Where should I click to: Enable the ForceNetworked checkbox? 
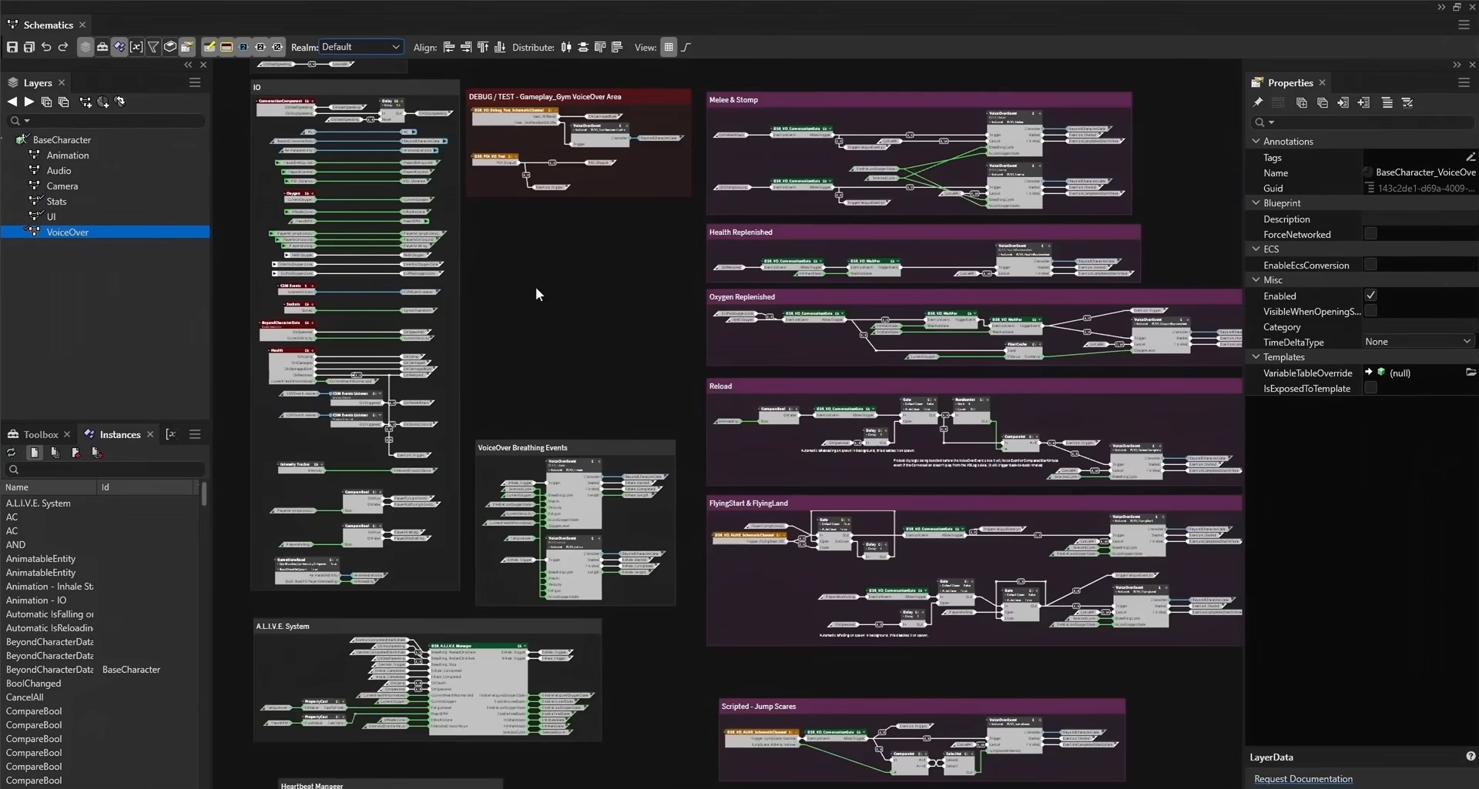click(1370, 234)
